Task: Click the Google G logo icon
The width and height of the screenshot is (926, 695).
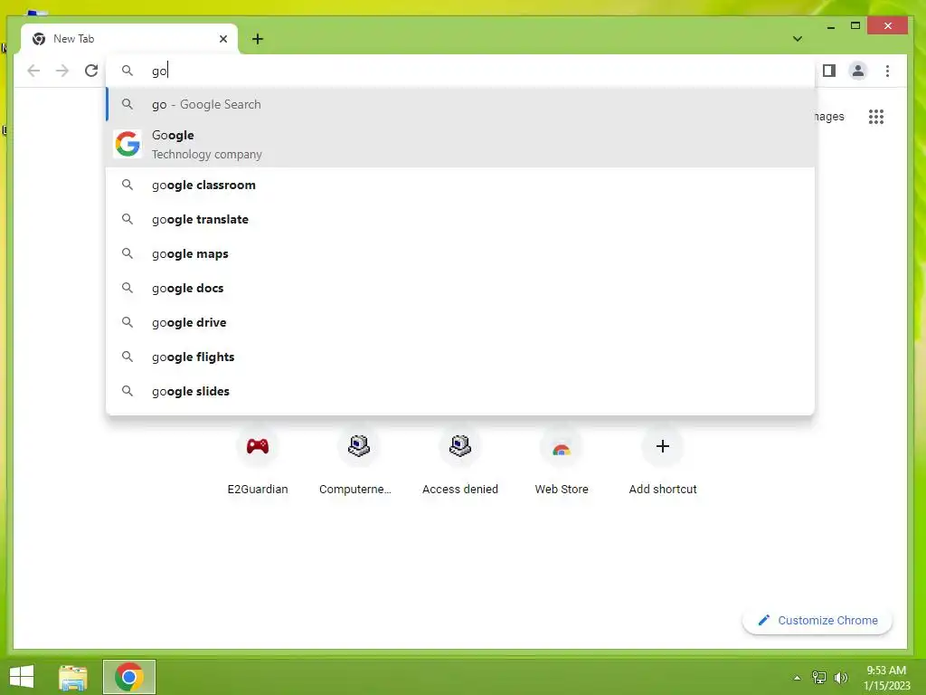Action: (x=128, y=144)
